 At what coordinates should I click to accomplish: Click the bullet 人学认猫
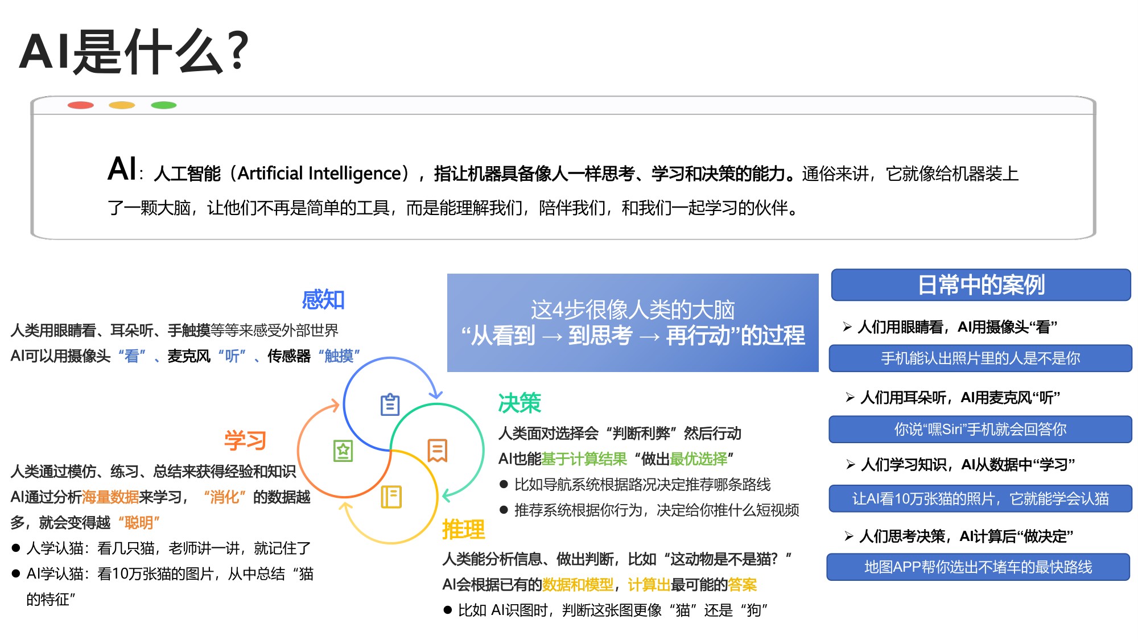tap(161, 548)
